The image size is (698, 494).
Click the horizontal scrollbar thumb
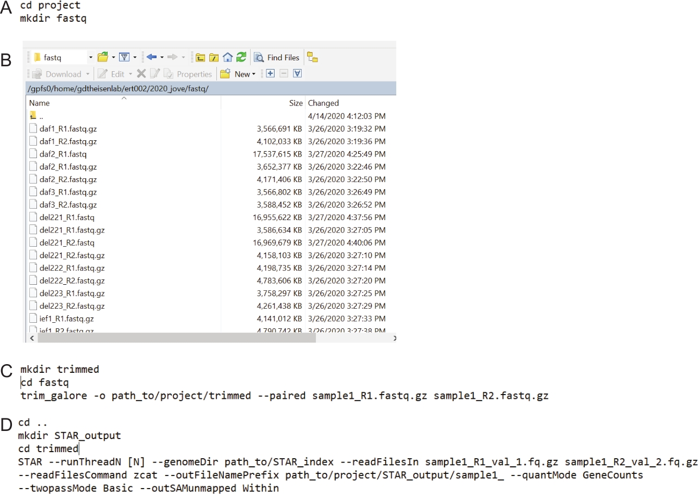176,338
